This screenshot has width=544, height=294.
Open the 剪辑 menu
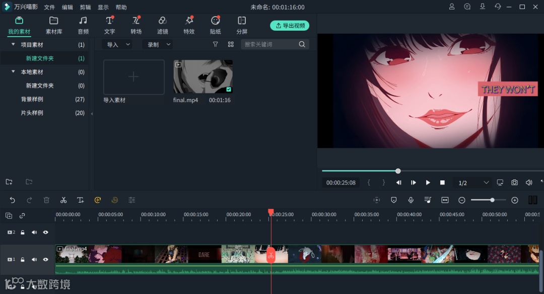[85, 7]
